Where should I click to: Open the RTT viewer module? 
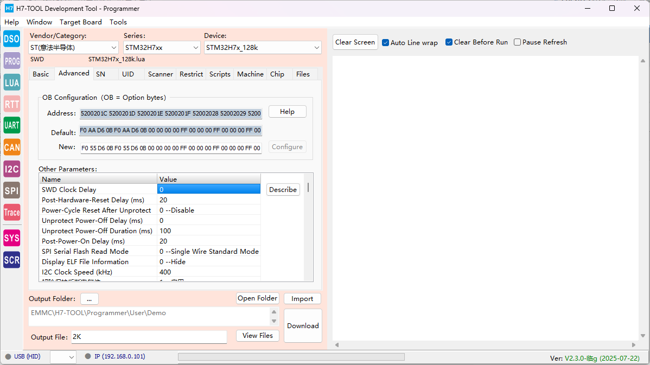point(11,104)
